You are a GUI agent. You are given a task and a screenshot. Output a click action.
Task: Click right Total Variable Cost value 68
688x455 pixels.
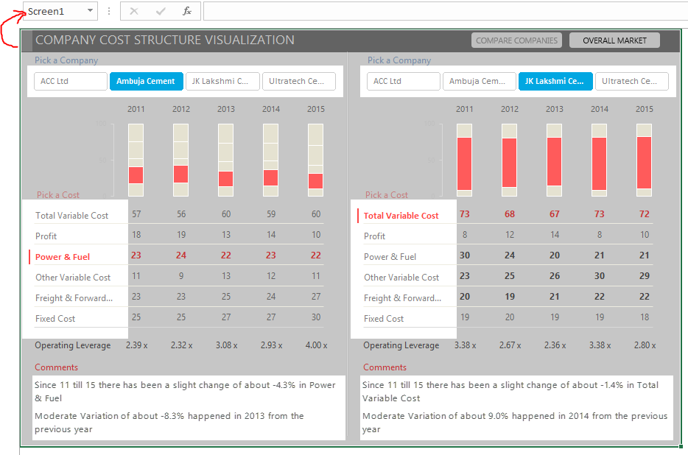[x=510, y=214]
